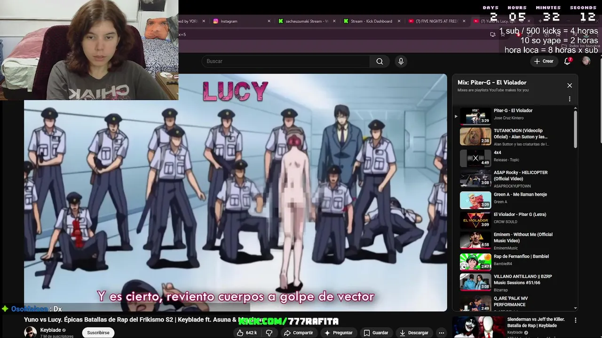Screen dimensions: 602x338
Task: Click the Guardar button
Action: pos(375,333)
